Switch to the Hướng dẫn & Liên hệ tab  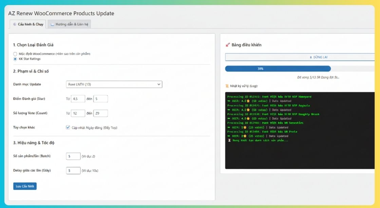click(x=69, y=24)
